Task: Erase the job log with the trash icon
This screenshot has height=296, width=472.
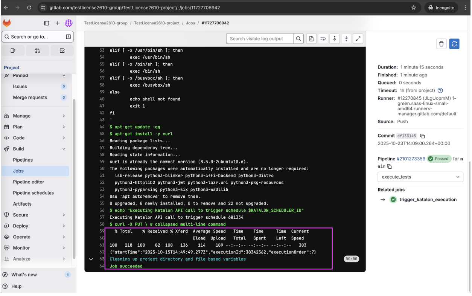Action: pyautogui.click(x=441, y=44)
